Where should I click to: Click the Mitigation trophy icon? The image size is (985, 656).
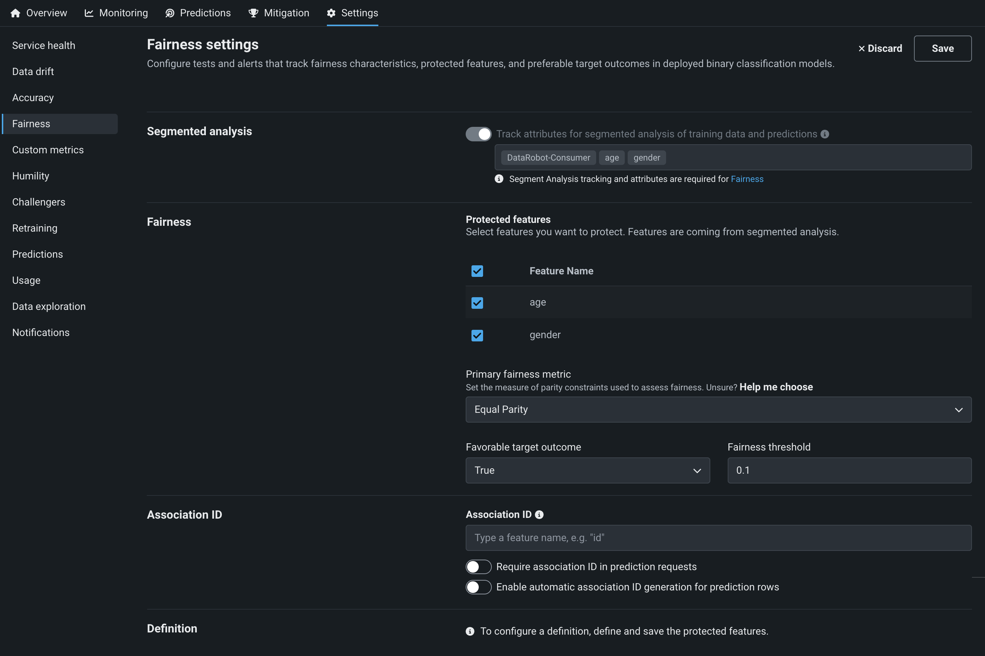[253, 13]
